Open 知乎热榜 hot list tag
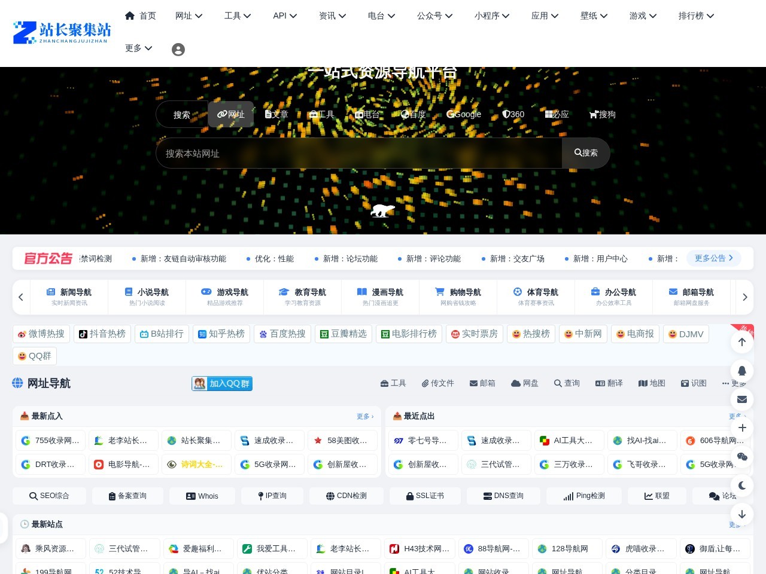The height and width of the screenshot is (574, 766). pos(221,334)
